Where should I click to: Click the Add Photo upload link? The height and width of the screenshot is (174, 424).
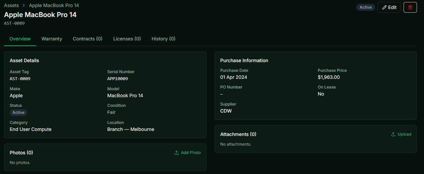tap(188, 153)
